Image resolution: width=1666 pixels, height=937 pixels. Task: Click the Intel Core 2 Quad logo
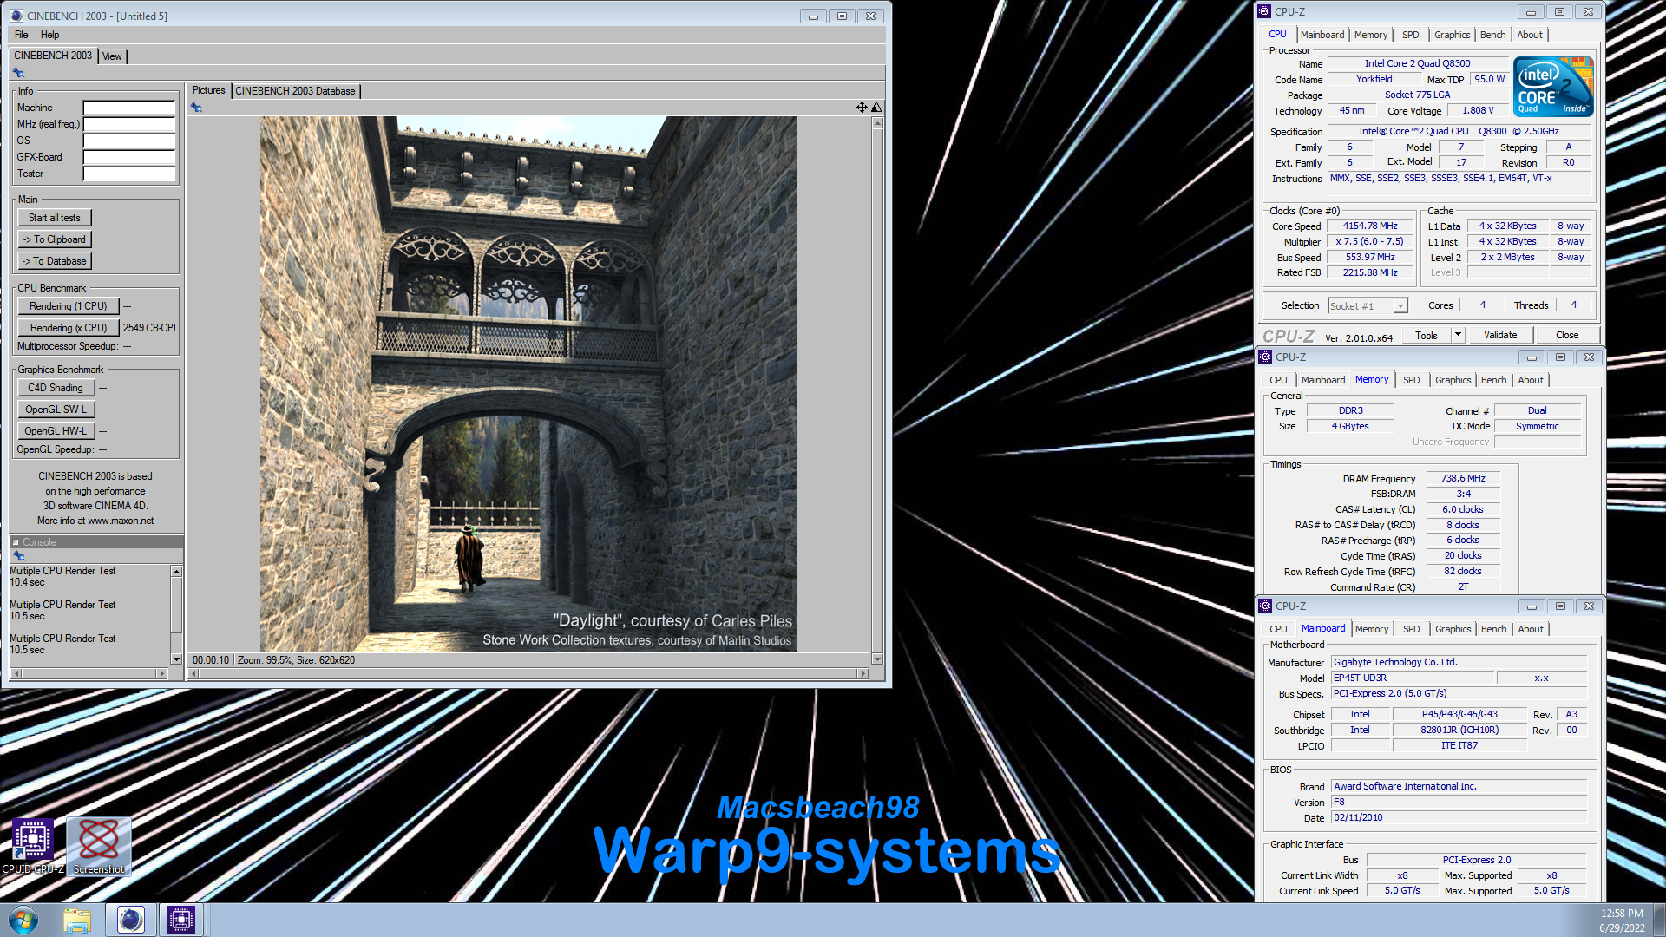click(1553, 87)
